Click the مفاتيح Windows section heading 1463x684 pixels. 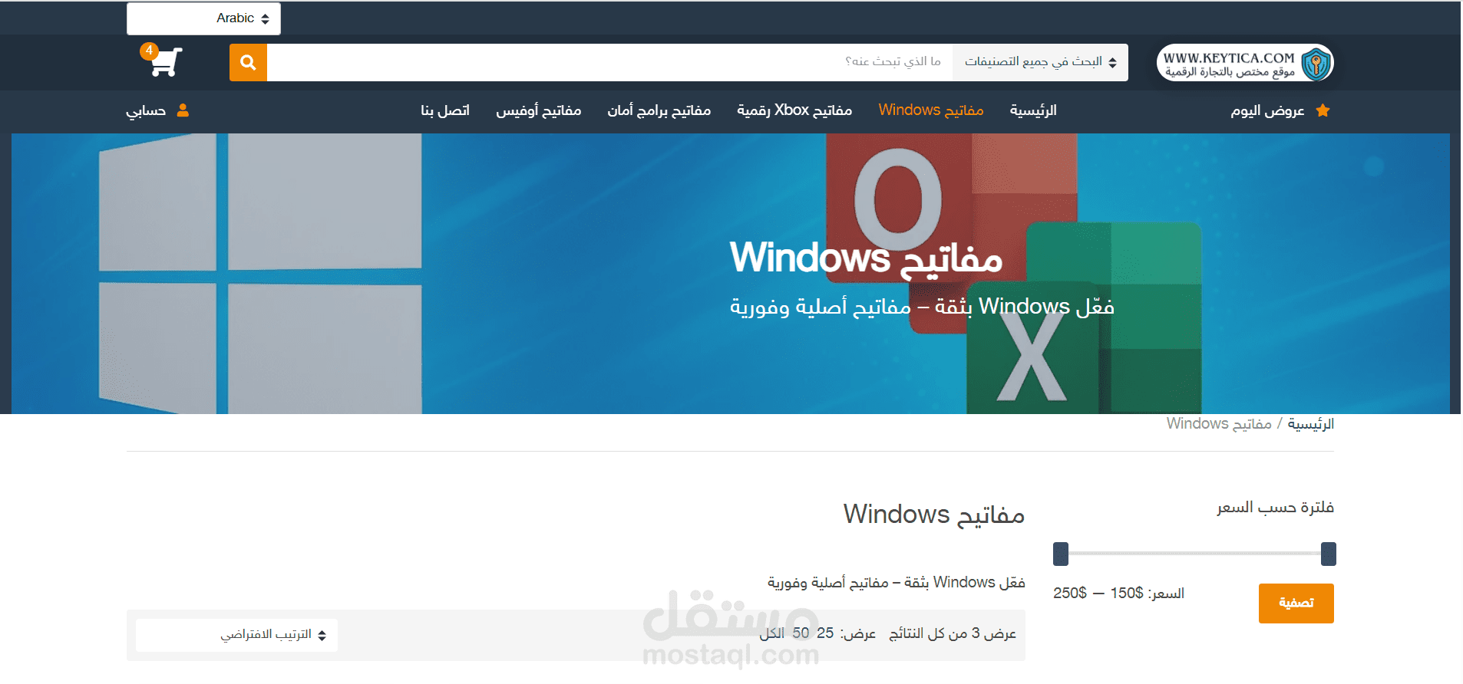(934, 515)
